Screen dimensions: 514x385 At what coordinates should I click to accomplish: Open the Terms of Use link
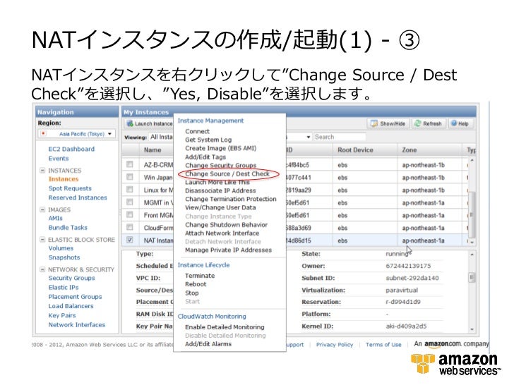tap(383, 345)
